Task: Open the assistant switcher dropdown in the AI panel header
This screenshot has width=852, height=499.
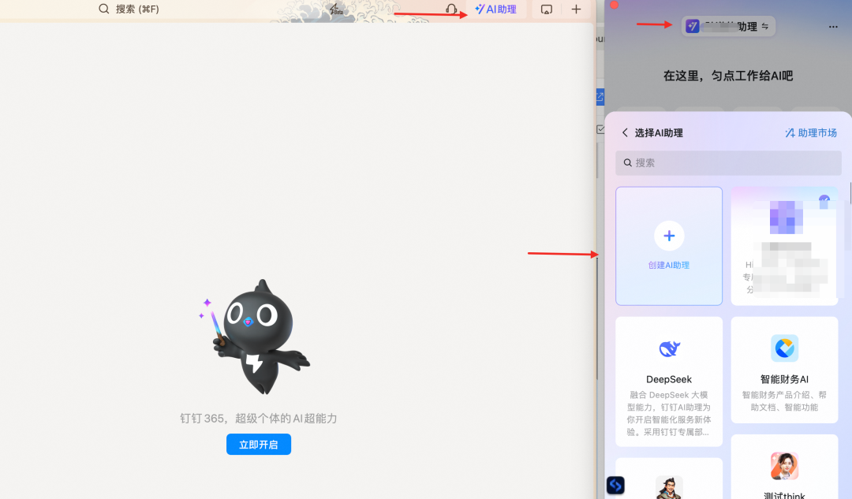Action: point(728,26)
